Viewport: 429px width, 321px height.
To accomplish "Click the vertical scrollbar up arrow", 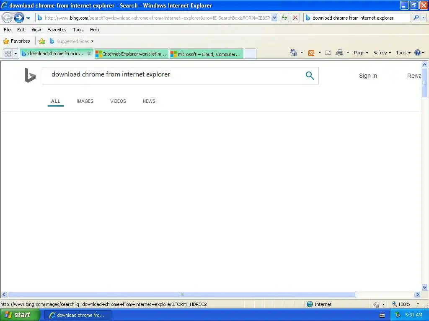I will tap(425, 65).
